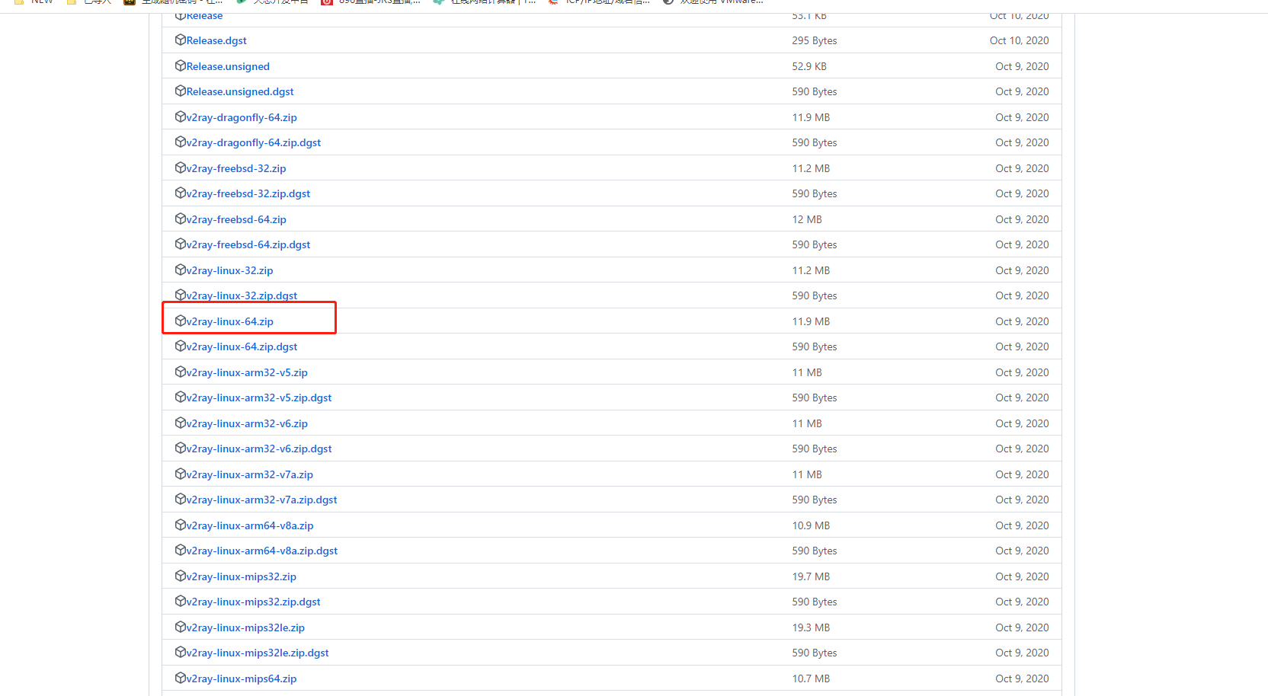This screenshot has width=1268, height=696.
Task: Click the package icon beside v2ray-linux-arm32-v6.zip
Action: (x=181, y=423)
